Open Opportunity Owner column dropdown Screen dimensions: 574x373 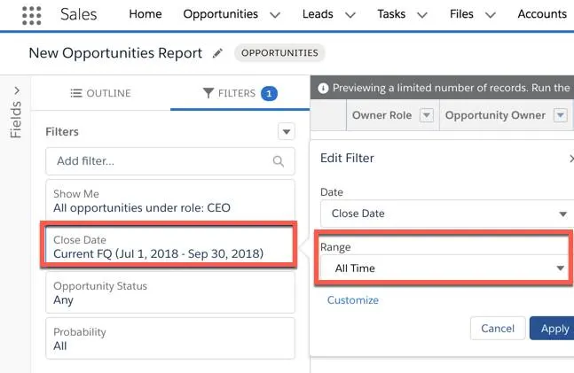[x=560, y=115]
